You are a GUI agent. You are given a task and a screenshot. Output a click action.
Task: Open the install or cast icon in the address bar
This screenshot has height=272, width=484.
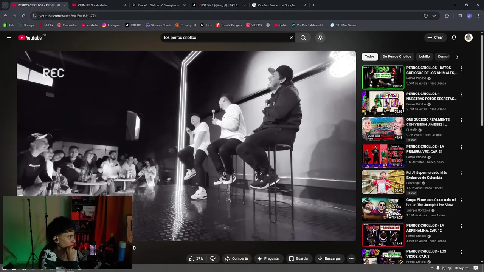[426, 16]
